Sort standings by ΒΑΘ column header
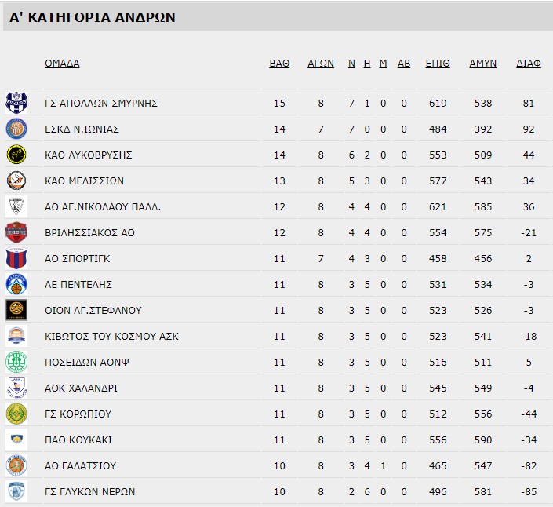The width and height of the screenshot is (553, 507). [x=279, y=64]
